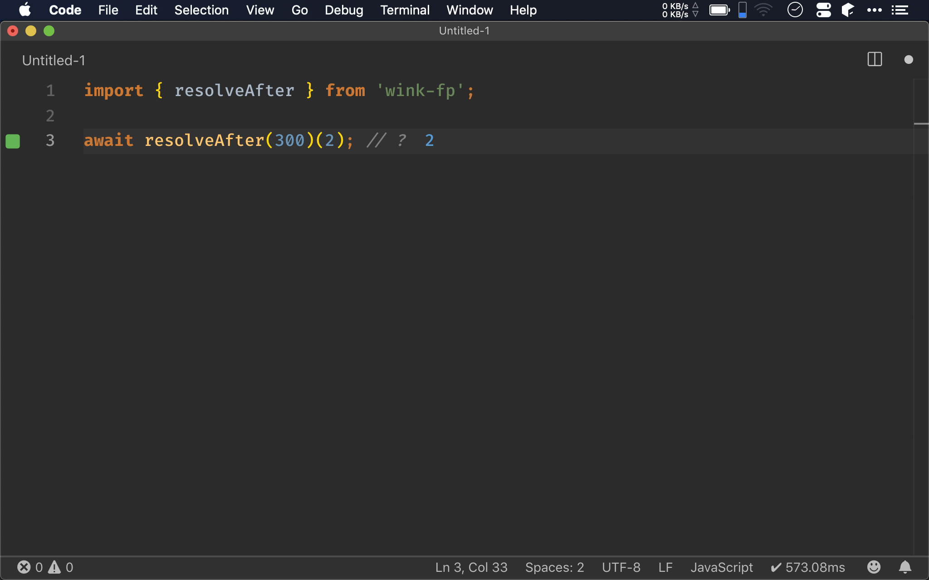This screenshot has width=929, height=580.
Task: Open the File menu
Action: point(108,10)
